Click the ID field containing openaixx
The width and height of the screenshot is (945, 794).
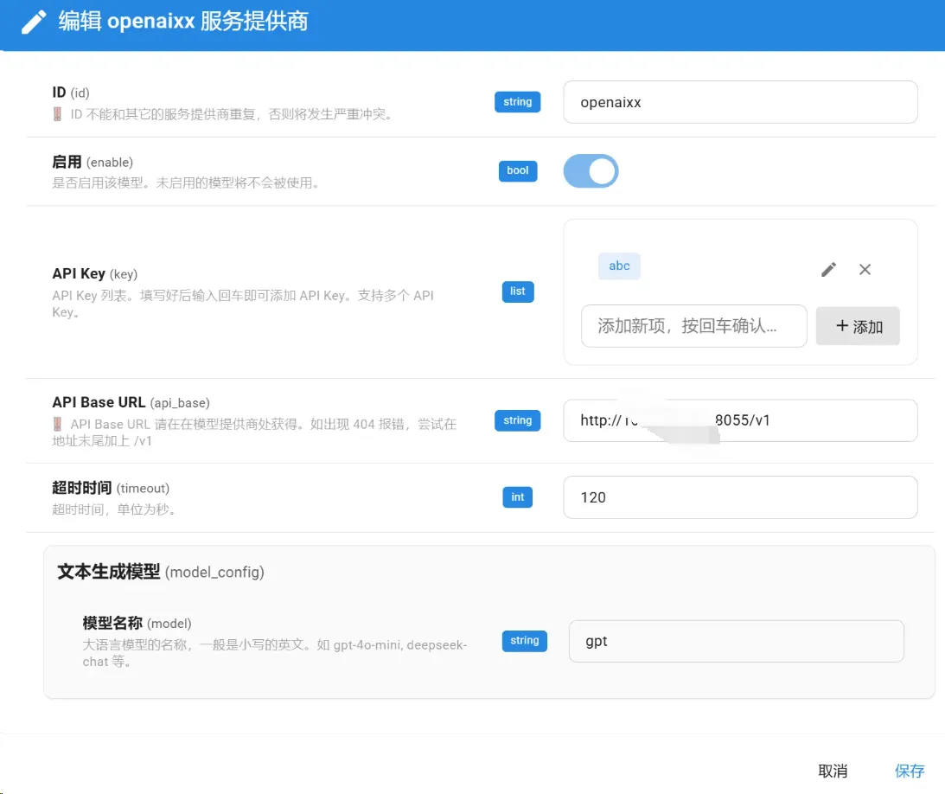740,102
